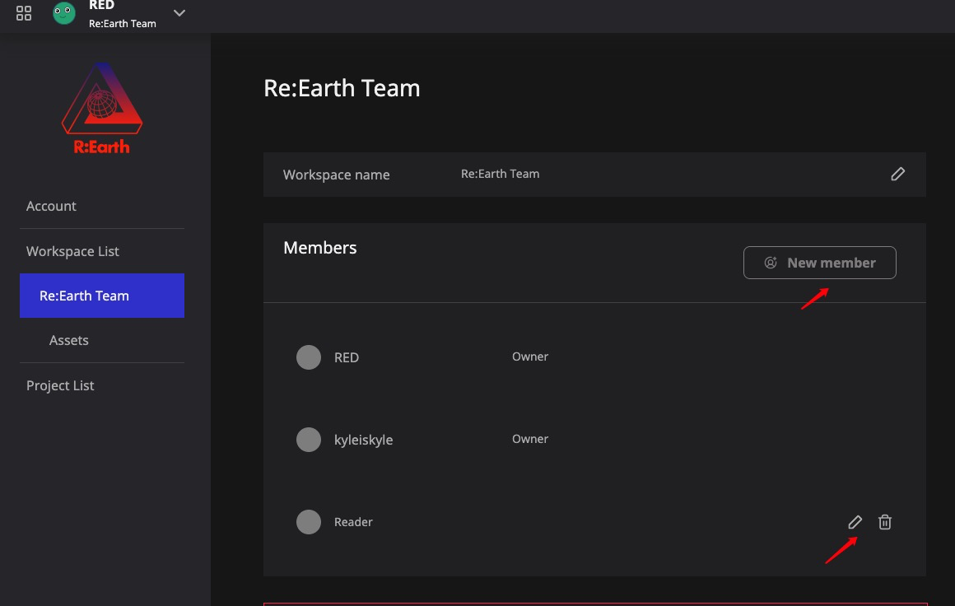Click the RED member avatar circle

tap(309, 357)
